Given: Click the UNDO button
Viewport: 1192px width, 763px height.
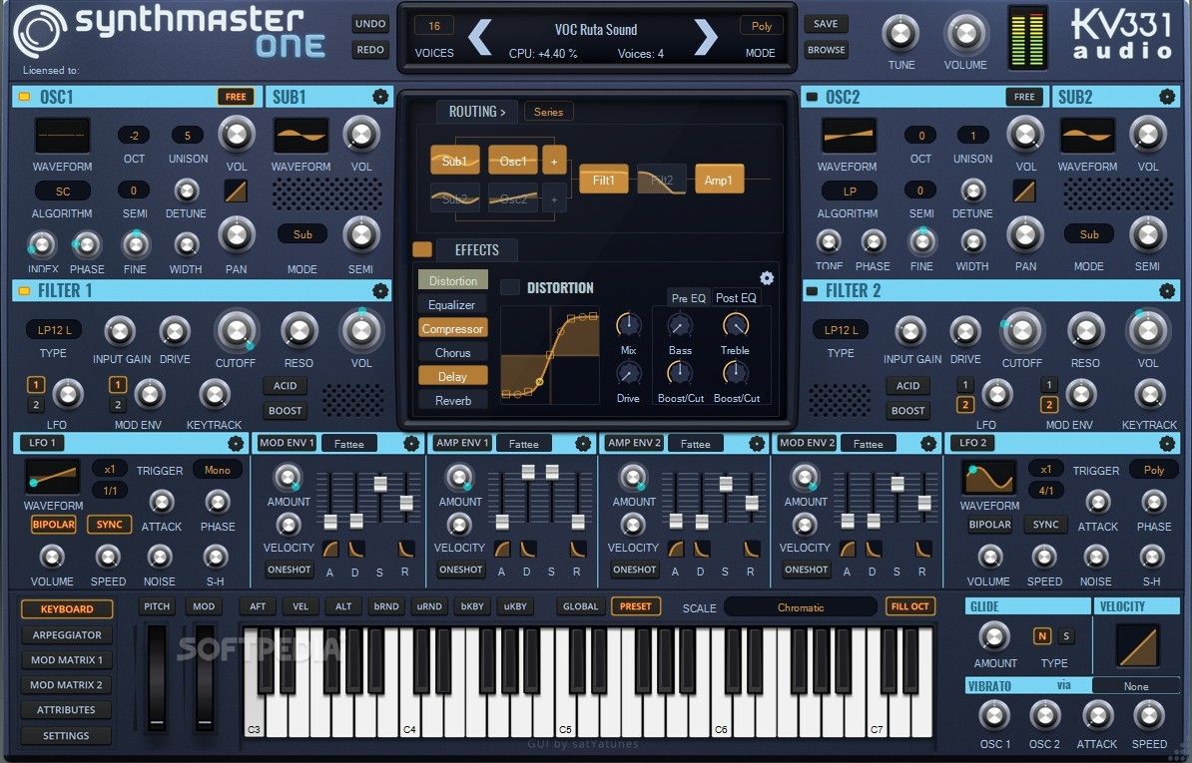Looking at the screenshot, I should tap(370, 23).
